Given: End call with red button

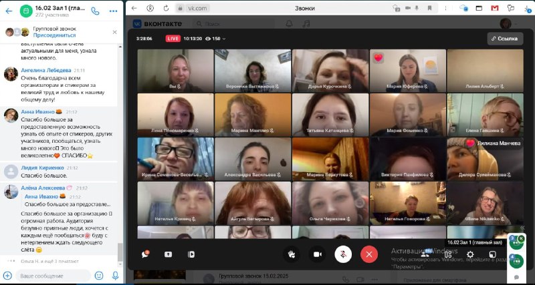Looking at the screenshot, I should pos(369,254).
